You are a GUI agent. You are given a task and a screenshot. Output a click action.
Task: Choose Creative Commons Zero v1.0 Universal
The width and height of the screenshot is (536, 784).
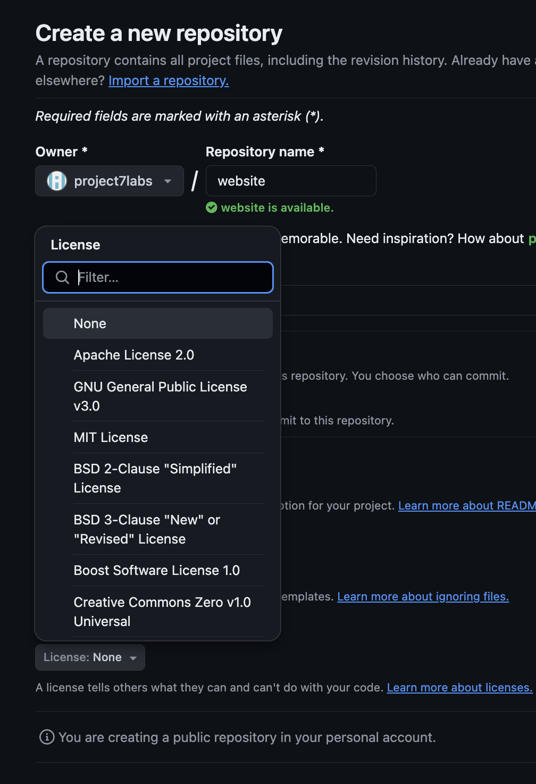click(x=158, y=612)
